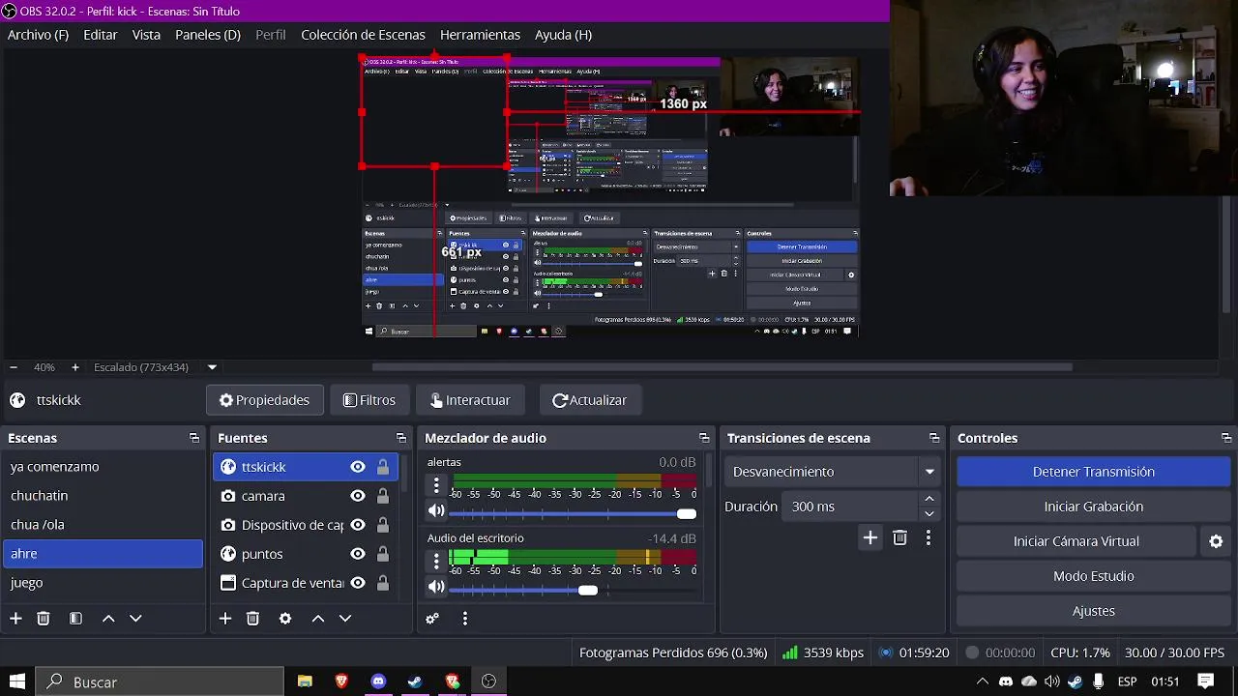
Task: Select the juego scene
Action: 102,583
